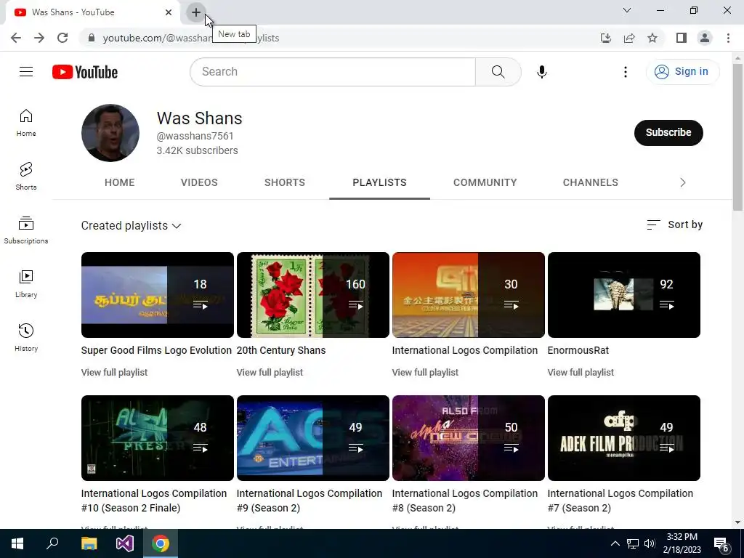Open Compilation #9 Season 2 thumbnail
This screenshot has height=558, width=744.
pyautogui.click(x=313, y=438)
